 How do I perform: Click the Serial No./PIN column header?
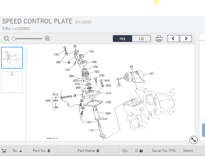pos(164,151)
